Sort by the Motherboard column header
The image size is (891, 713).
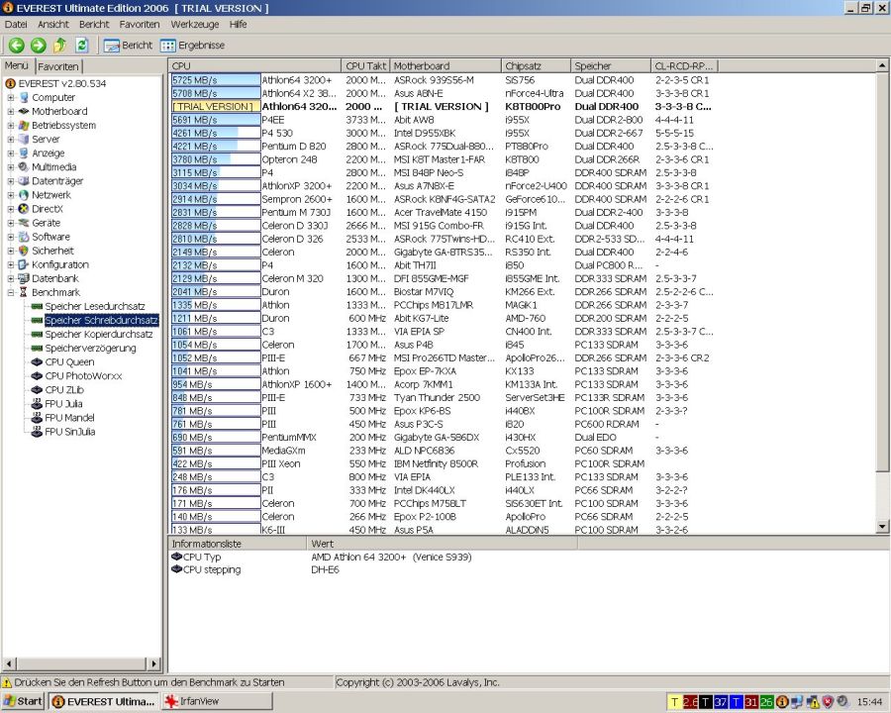[445, 66]
